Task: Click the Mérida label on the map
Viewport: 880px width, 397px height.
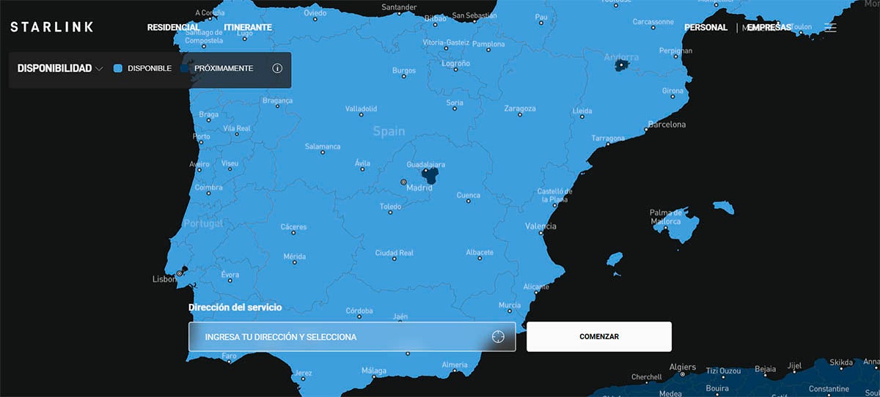Action: pos(294,256)
